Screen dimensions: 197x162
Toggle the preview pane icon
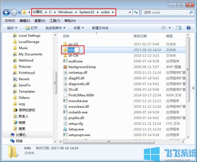pos(179,28)
